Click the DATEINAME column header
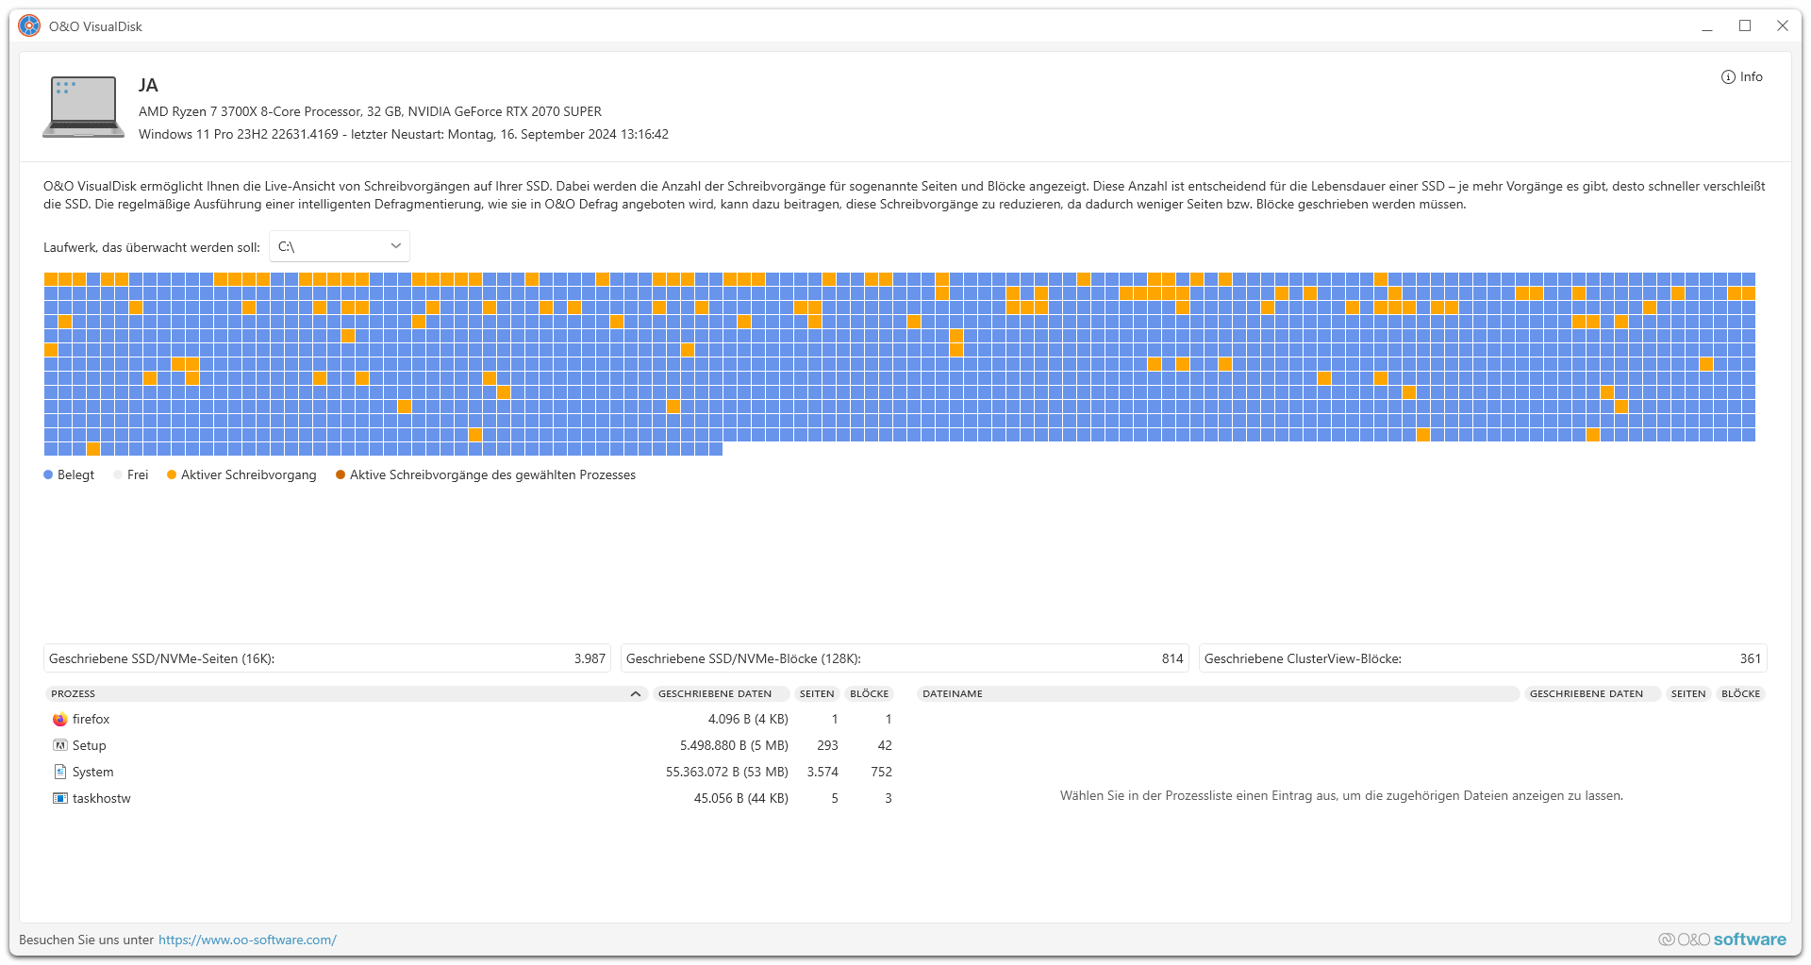Screen dimensions: 1811x965 [x=1218, y=693]
